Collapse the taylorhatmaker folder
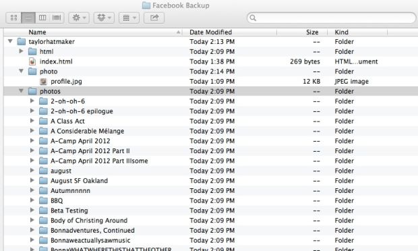Screen dimensions: 418x251 [10, 41]
